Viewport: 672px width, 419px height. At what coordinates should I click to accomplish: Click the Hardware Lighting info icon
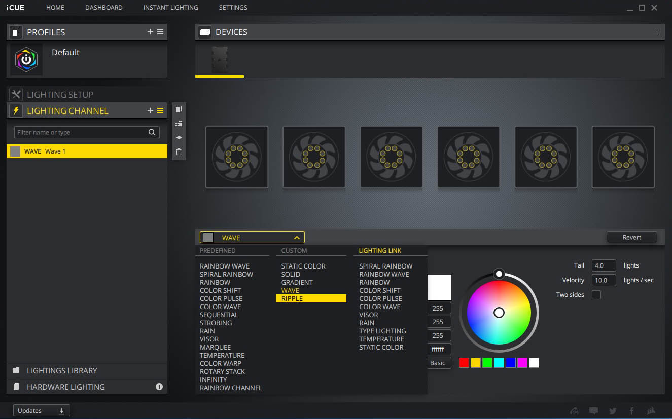[x=159, y=387]
